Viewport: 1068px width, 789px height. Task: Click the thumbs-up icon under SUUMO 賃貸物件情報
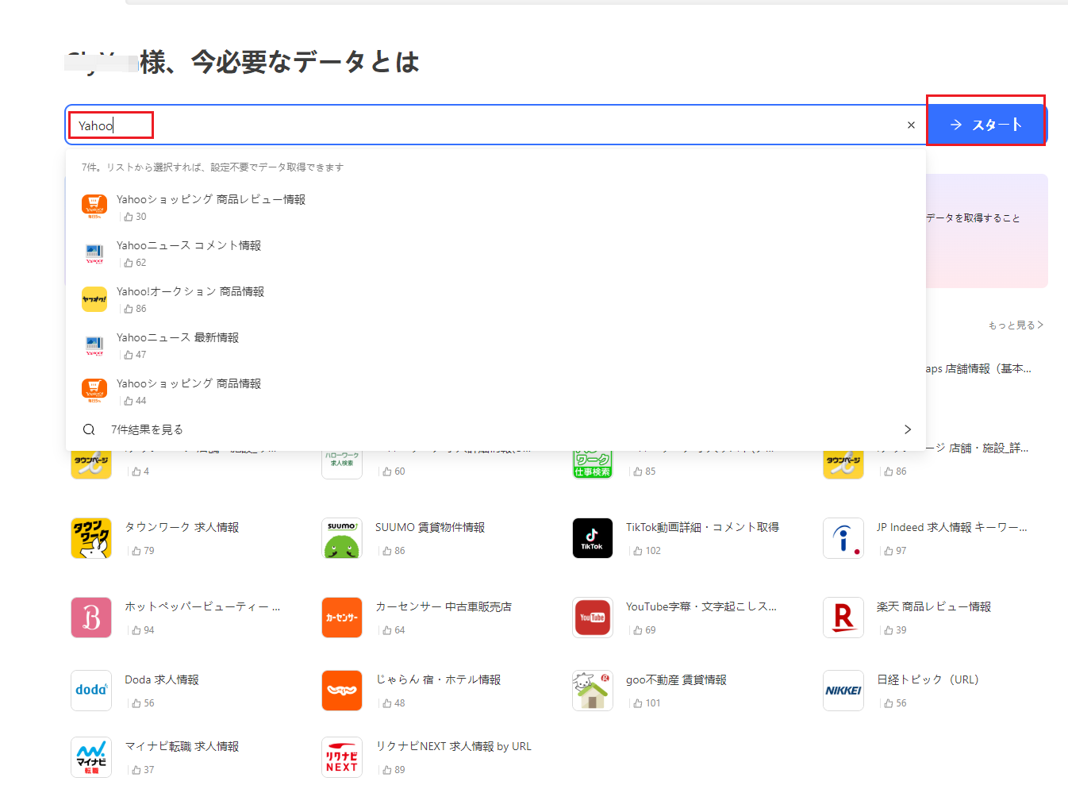pos(387,551)
